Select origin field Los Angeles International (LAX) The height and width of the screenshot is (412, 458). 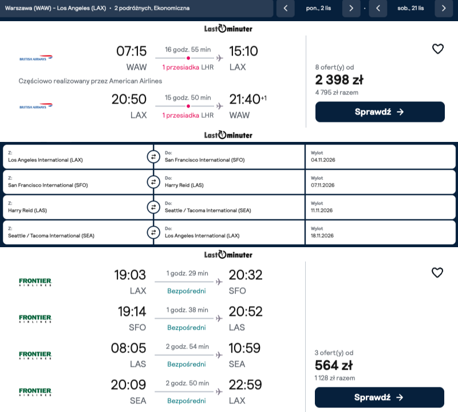pos(78,157)
